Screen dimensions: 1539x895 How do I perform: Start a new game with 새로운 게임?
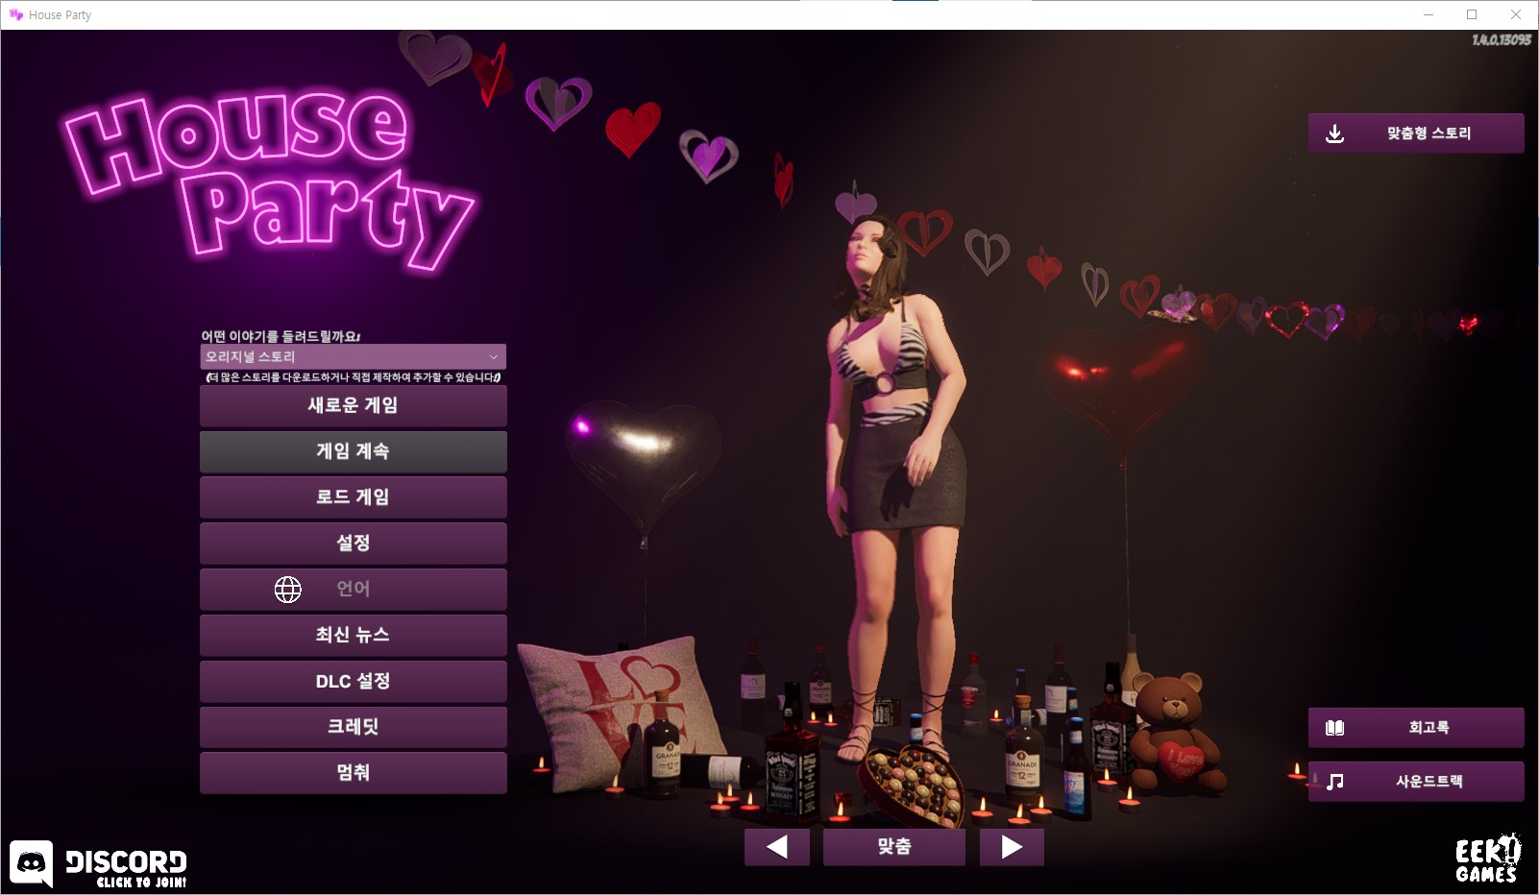pyautogui.click(x=353, y=405)
